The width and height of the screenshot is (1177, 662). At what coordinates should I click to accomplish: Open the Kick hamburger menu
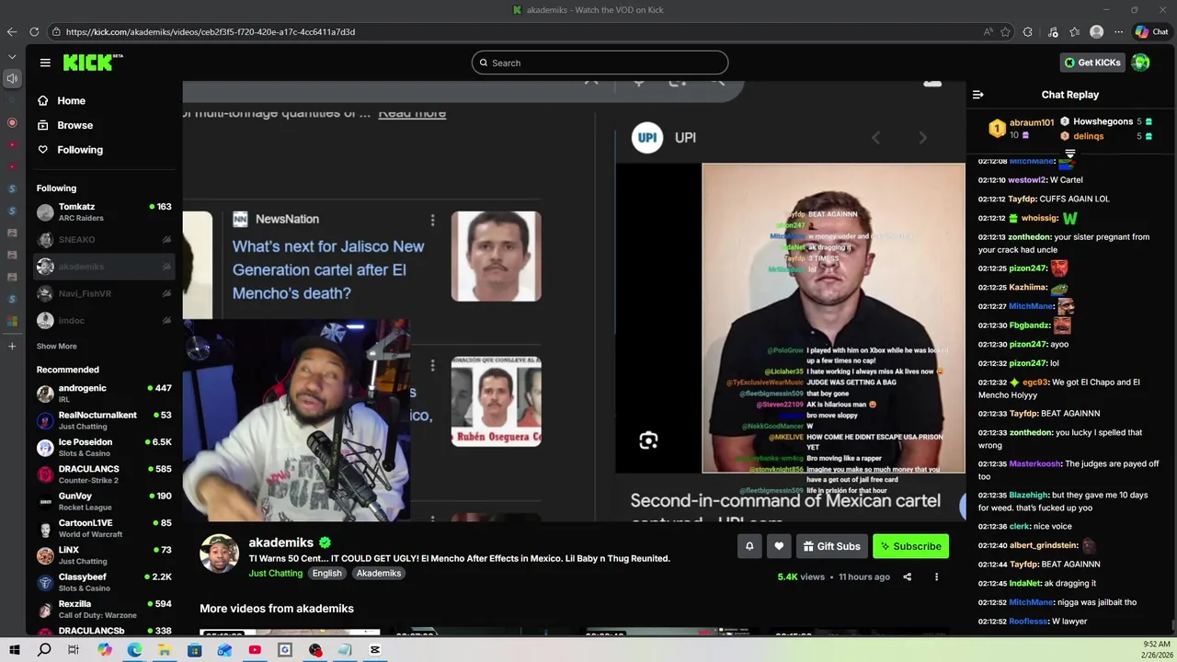point(45,63)
